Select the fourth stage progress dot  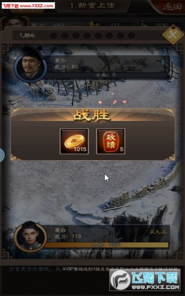tap(87, 35)
